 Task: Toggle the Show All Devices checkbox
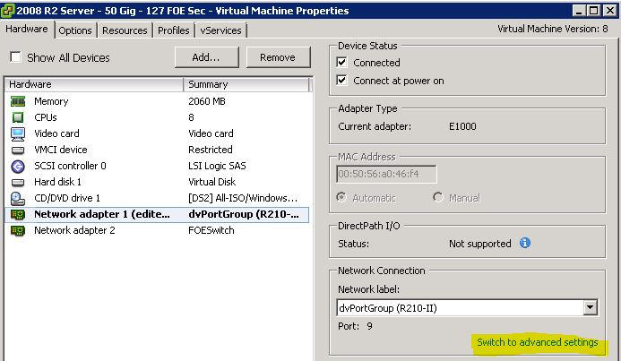click(x=16, y=57)
